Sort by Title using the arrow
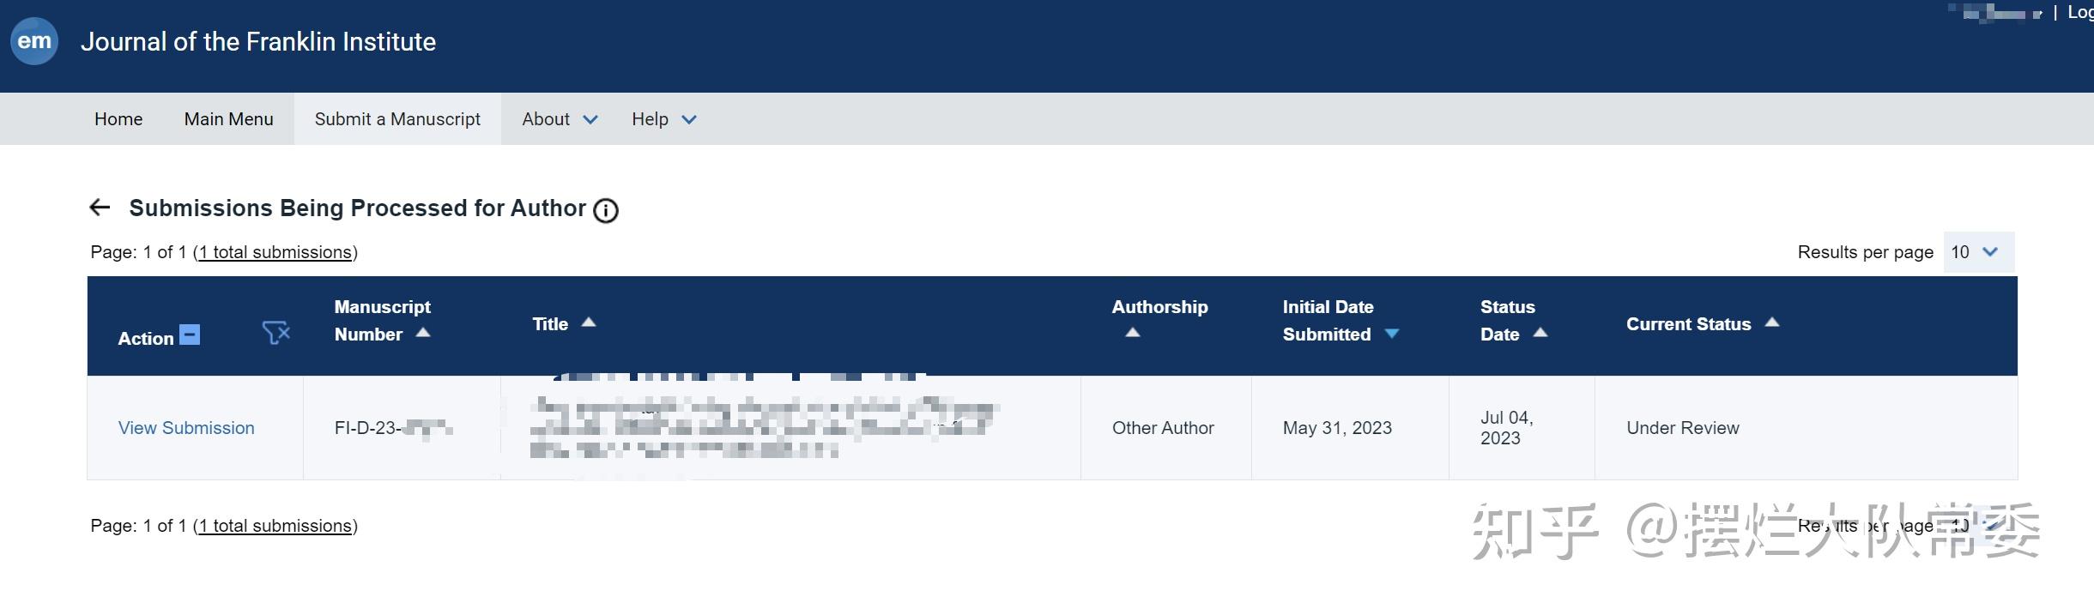The image size is (2094, 615). click(x=589, y=323)
